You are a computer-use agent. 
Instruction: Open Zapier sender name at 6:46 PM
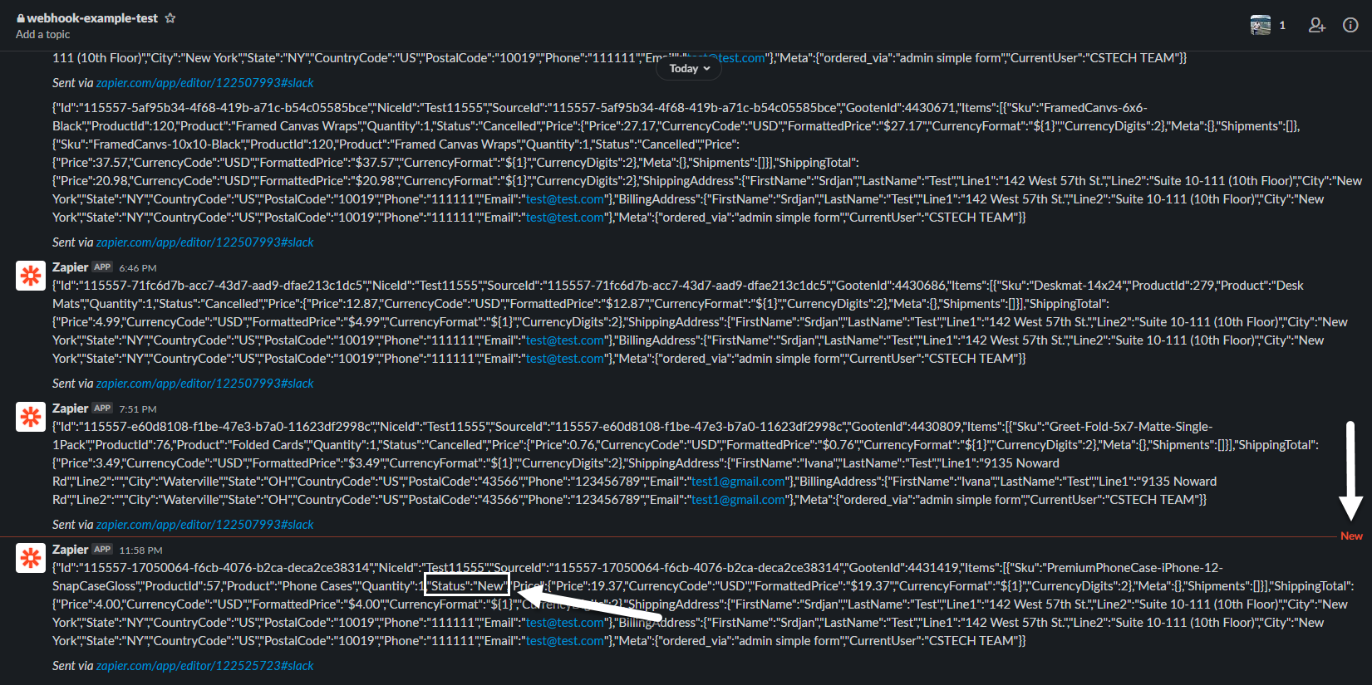tap(70, 267)
